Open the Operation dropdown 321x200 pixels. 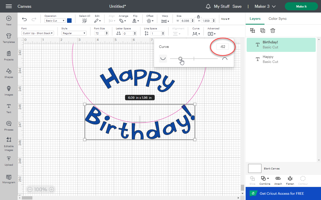[x=55, y=21]
